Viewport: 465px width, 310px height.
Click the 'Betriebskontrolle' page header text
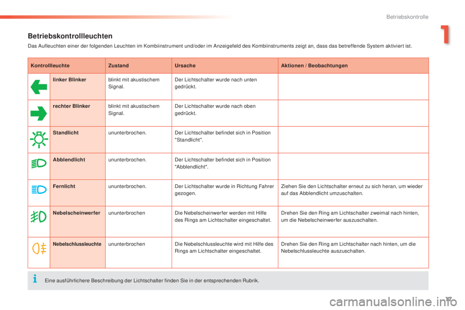coord(407,17)
